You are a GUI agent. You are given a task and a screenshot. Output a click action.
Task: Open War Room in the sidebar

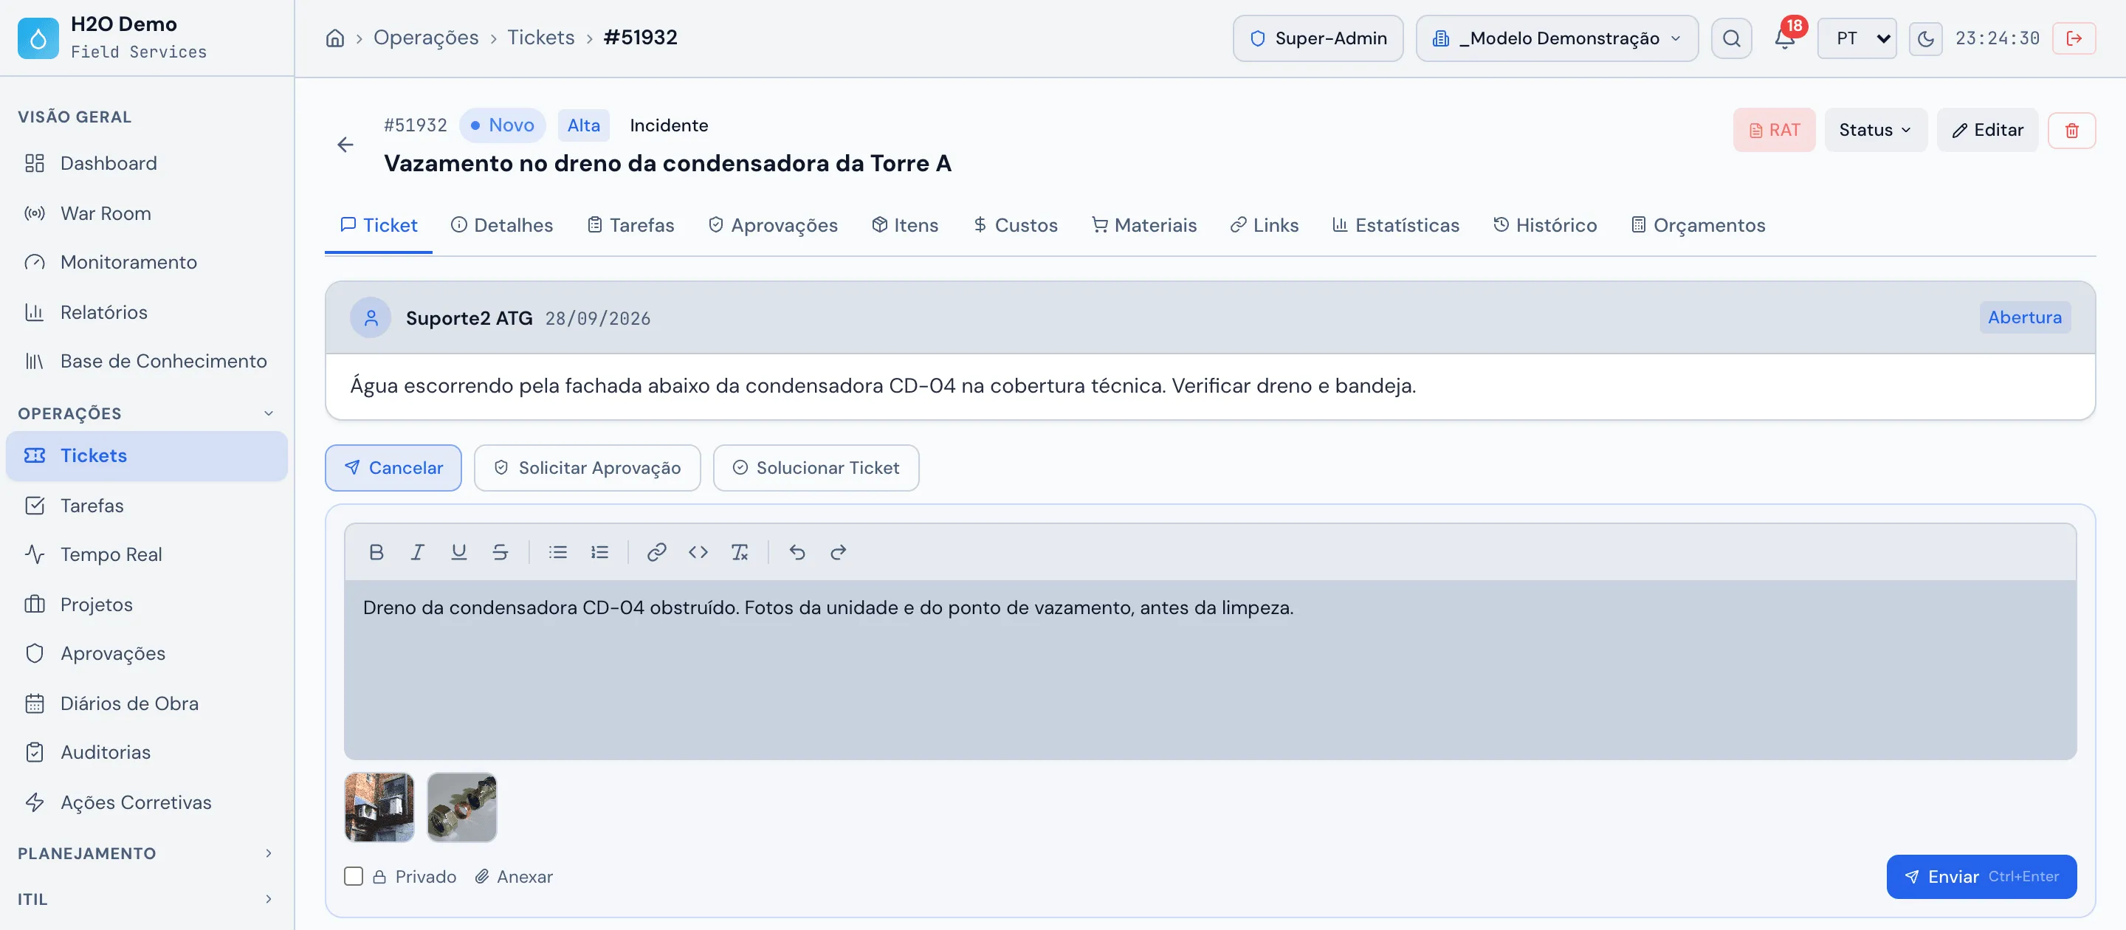[x=147, y=214]
